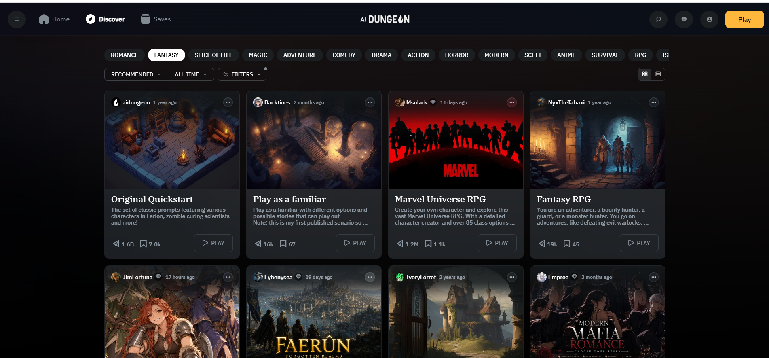The height and width of the screenshot is (358, 769).
Task: Switch to grid view layout
Action: tap(645, 74)
